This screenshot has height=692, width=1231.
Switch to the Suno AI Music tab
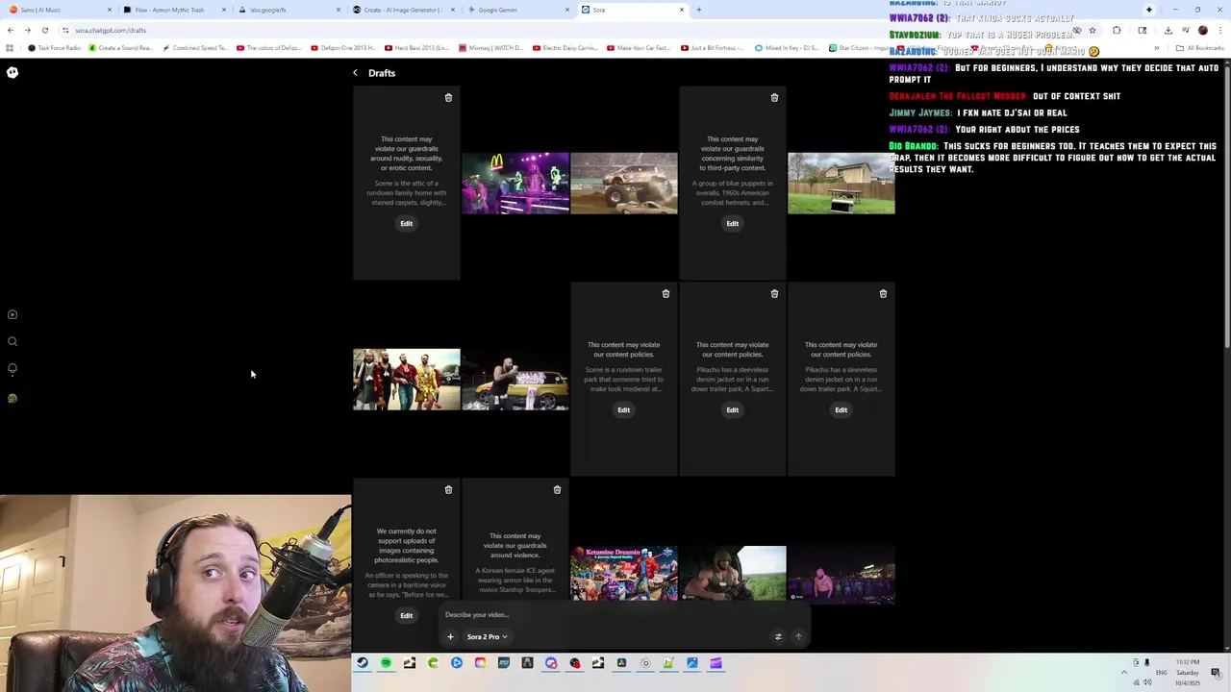tap(58, 10)
